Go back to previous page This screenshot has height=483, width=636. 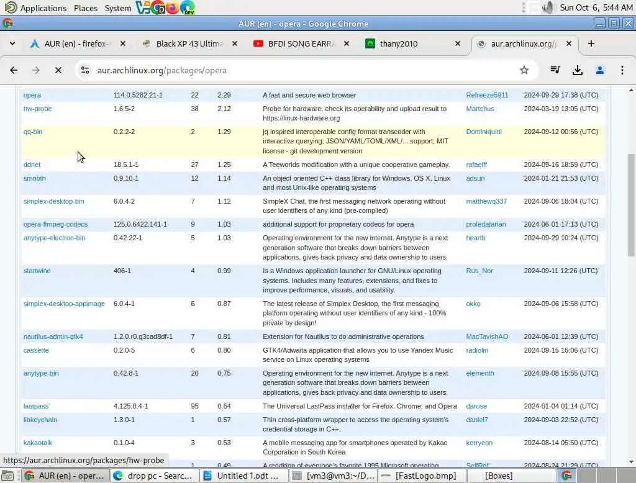(14, 70)
